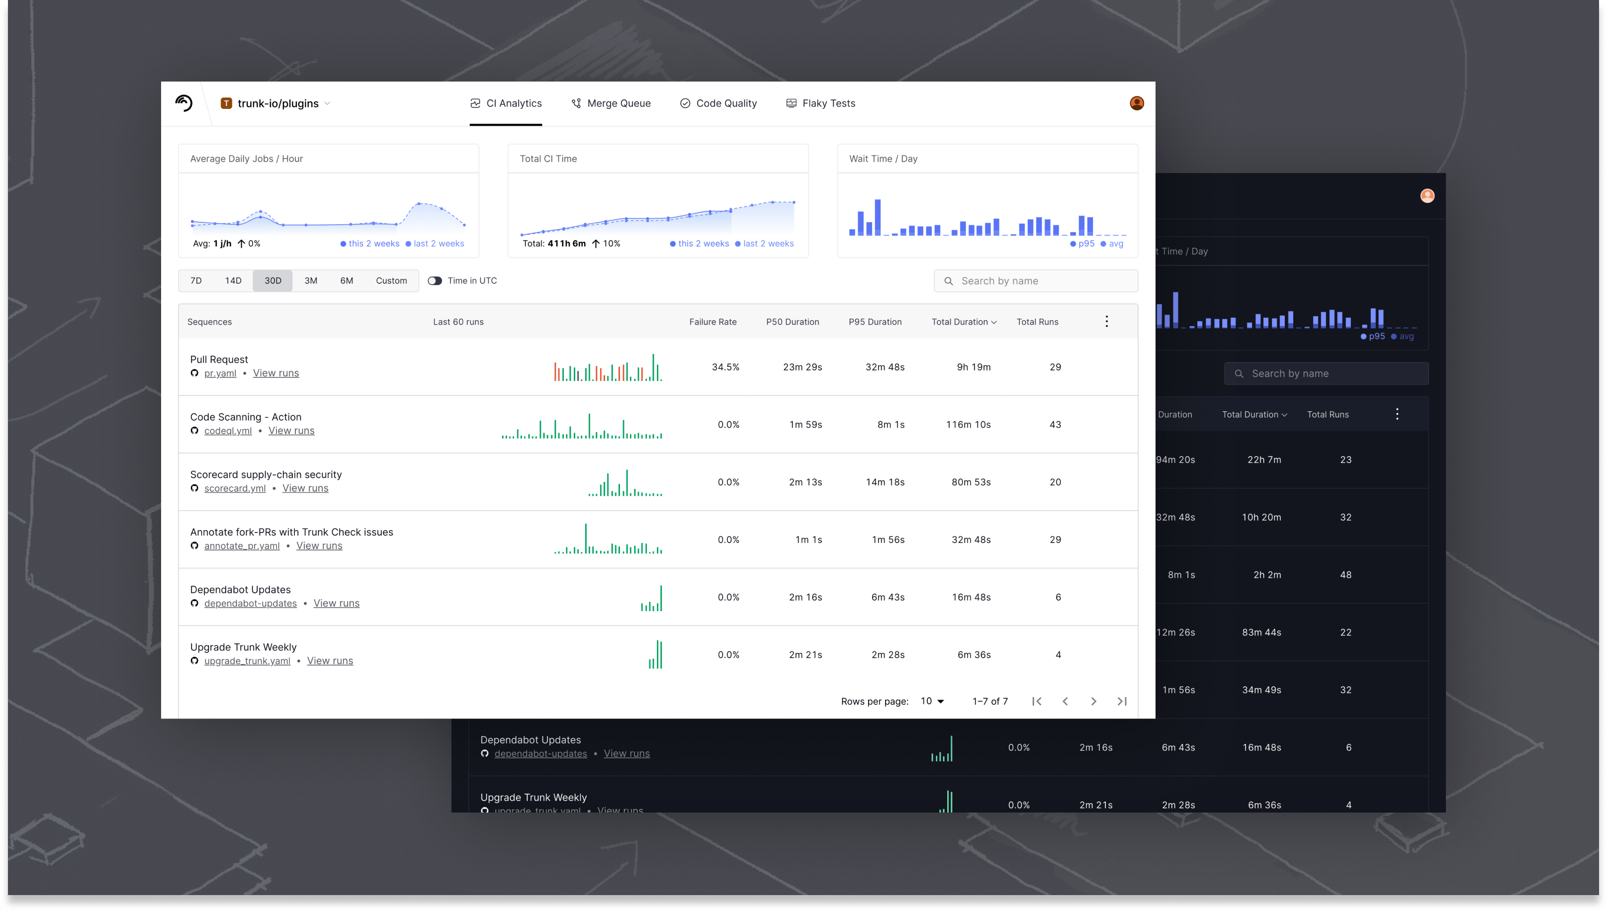
Task: View runs for Upgrade Trunk Weekly in the light window
Action: click(x=330, y=661)
